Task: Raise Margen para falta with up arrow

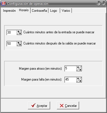Action: click(x=78, y=79)
